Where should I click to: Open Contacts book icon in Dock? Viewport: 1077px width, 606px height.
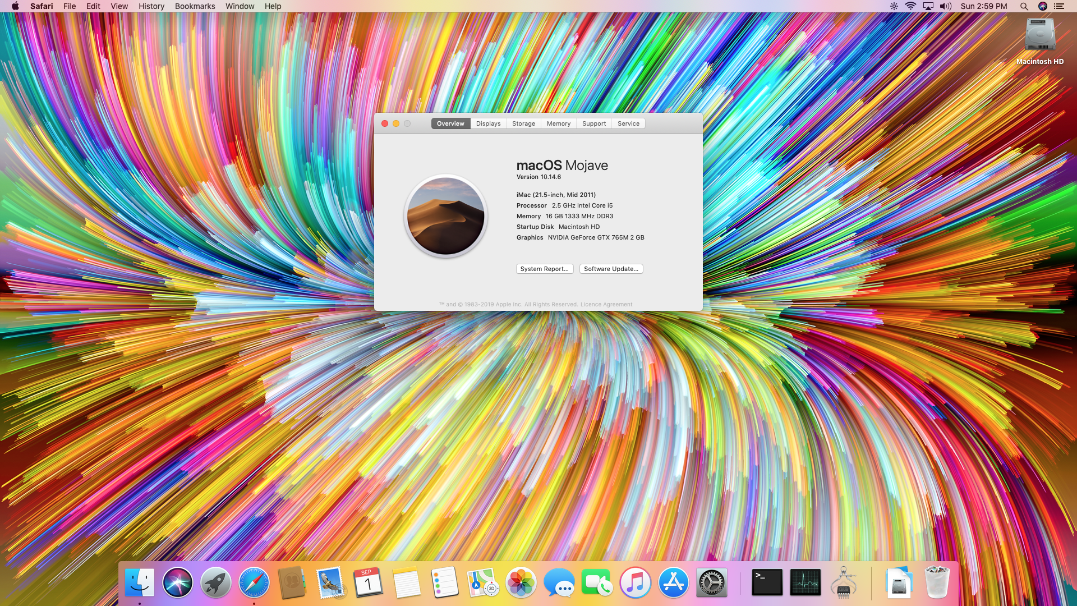292,582
